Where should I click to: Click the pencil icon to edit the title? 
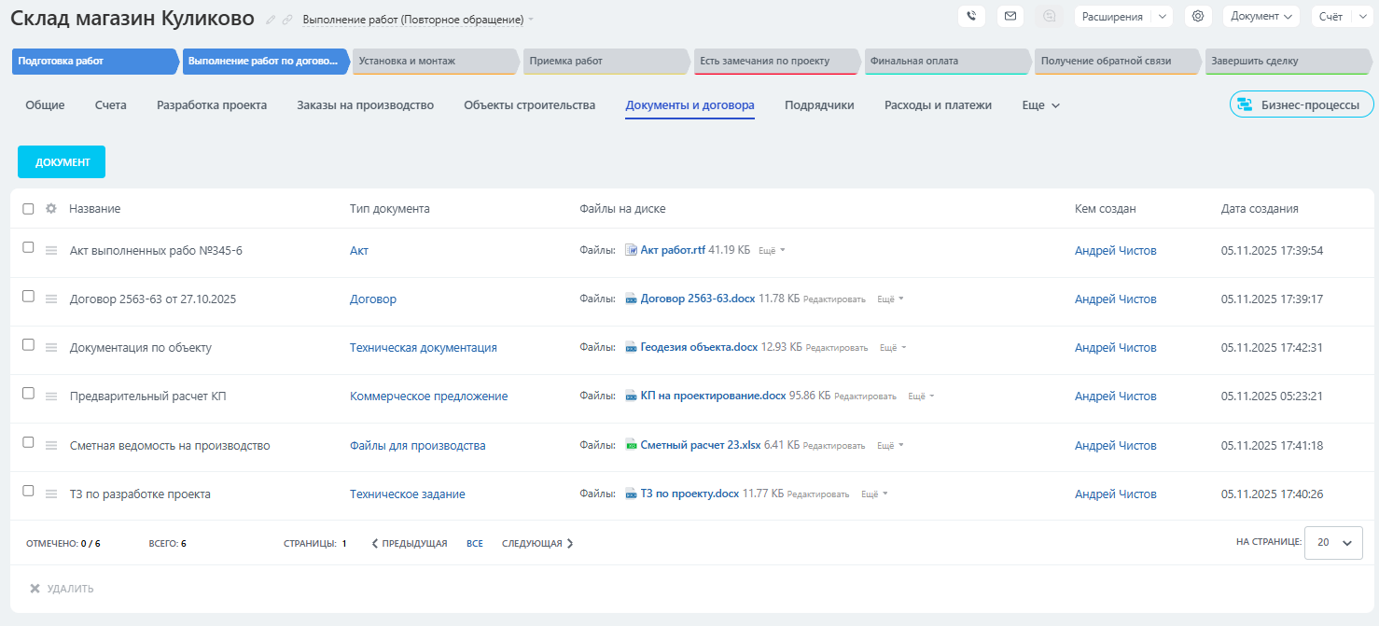click(271, 20)
